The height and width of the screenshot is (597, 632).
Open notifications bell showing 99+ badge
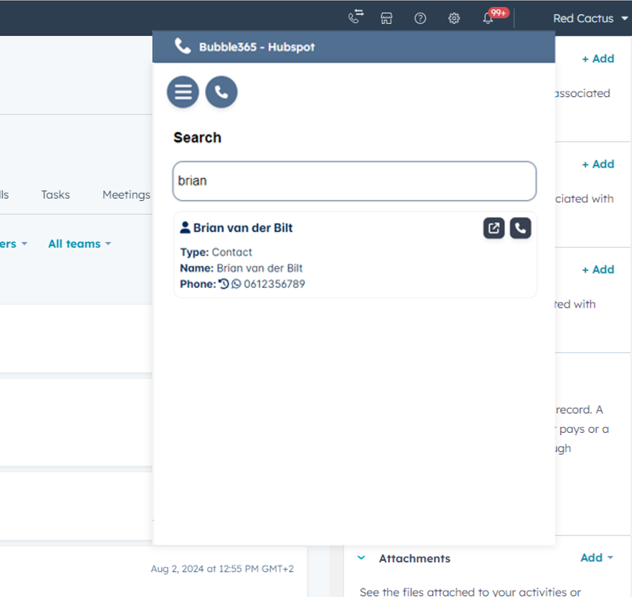click(488, 18)
